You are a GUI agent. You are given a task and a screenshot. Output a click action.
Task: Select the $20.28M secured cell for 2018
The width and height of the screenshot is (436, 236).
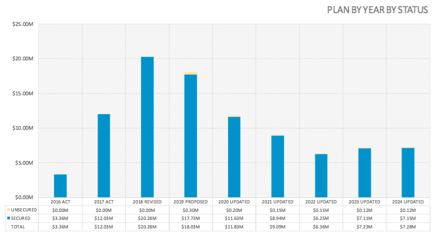coord(147,219)
